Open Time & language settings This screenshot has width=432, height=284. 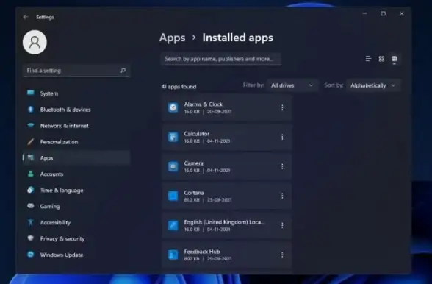pos(76,190)
